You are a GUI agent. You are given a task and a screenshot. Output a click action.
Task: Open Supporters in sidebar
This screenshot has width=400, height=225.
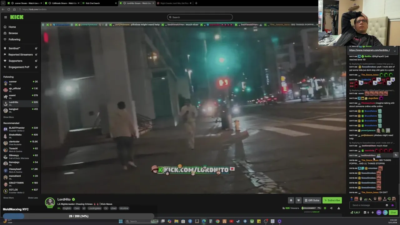(15, 61)
